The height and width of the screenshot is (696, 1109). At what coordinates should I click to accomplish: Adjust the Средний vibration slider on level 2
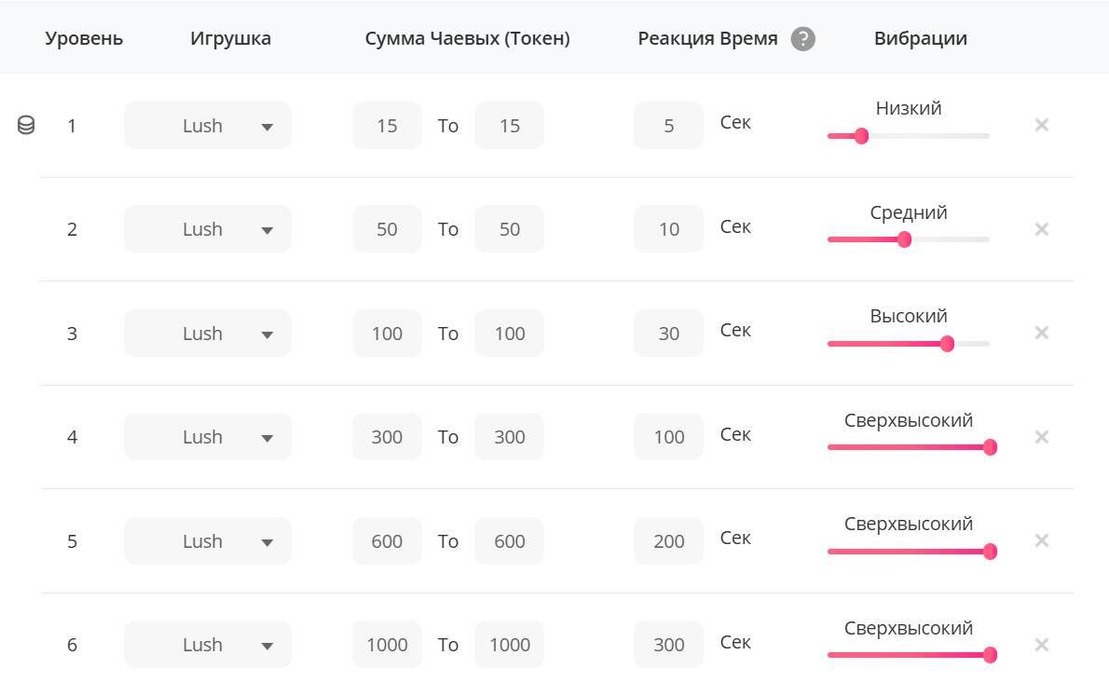click(x=903, y=239)
